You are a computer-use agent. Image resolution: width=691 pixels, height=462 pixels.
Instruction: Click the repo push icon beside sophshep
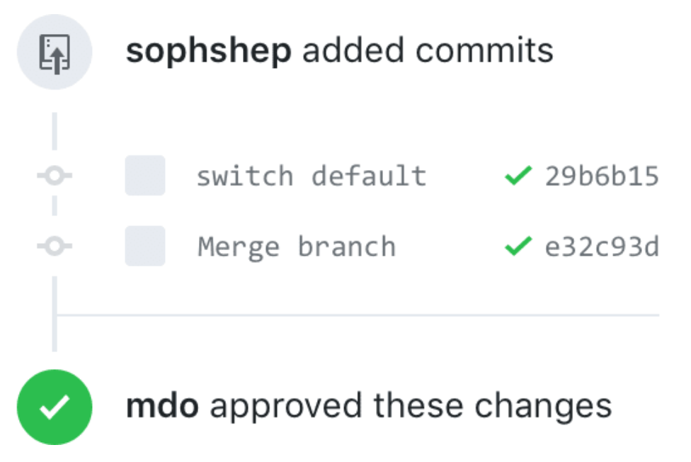pos(55,52)
